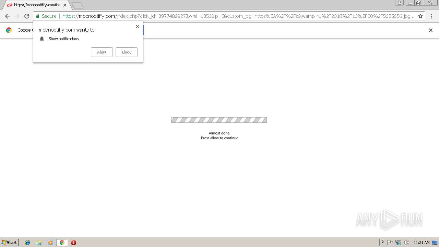Close the mobnootiffy.com tab

[65, 5]
